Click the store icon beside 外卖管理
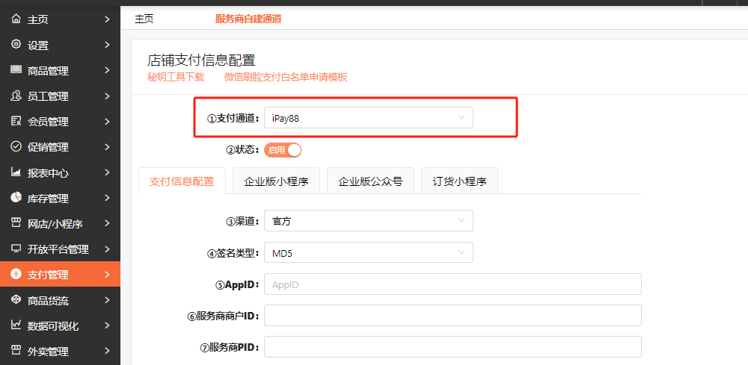Screen dimensions: 748x365 (16, 351)
